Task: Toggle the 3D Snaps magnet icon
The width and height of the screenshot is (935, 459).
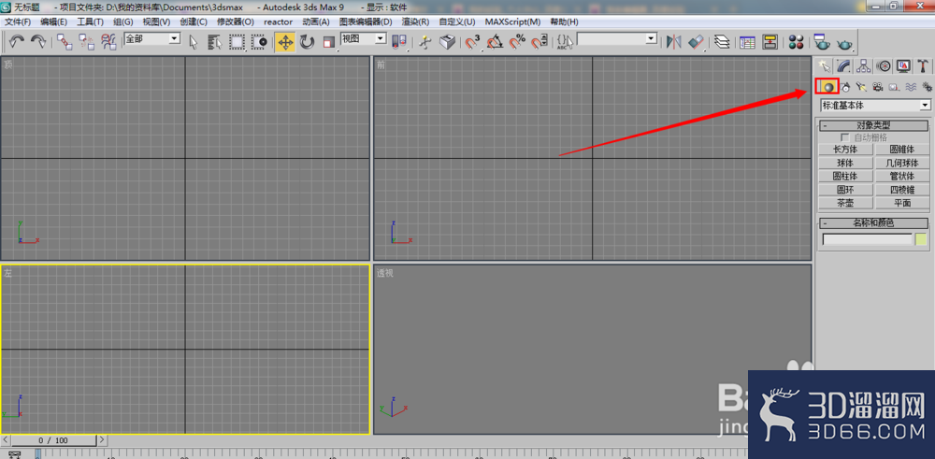Action: click(x=473, y=42)
